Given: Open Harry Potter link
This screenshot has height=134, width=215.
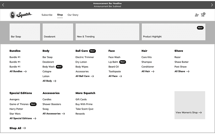Looking at the screenshot, I should pos(16,109).
